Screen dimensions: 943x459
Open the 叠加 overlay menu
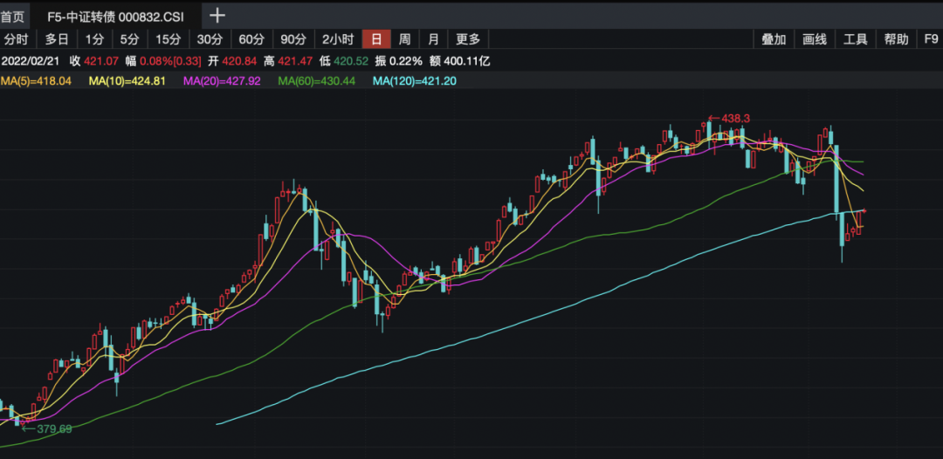pyautogui.click(x=774, y=39)
